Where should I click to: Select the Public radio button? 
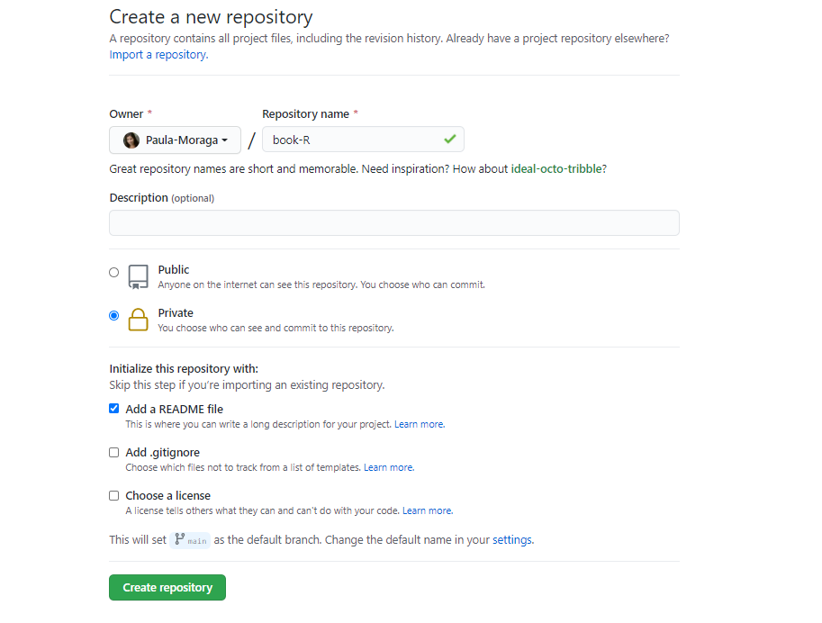click(113, 272)
